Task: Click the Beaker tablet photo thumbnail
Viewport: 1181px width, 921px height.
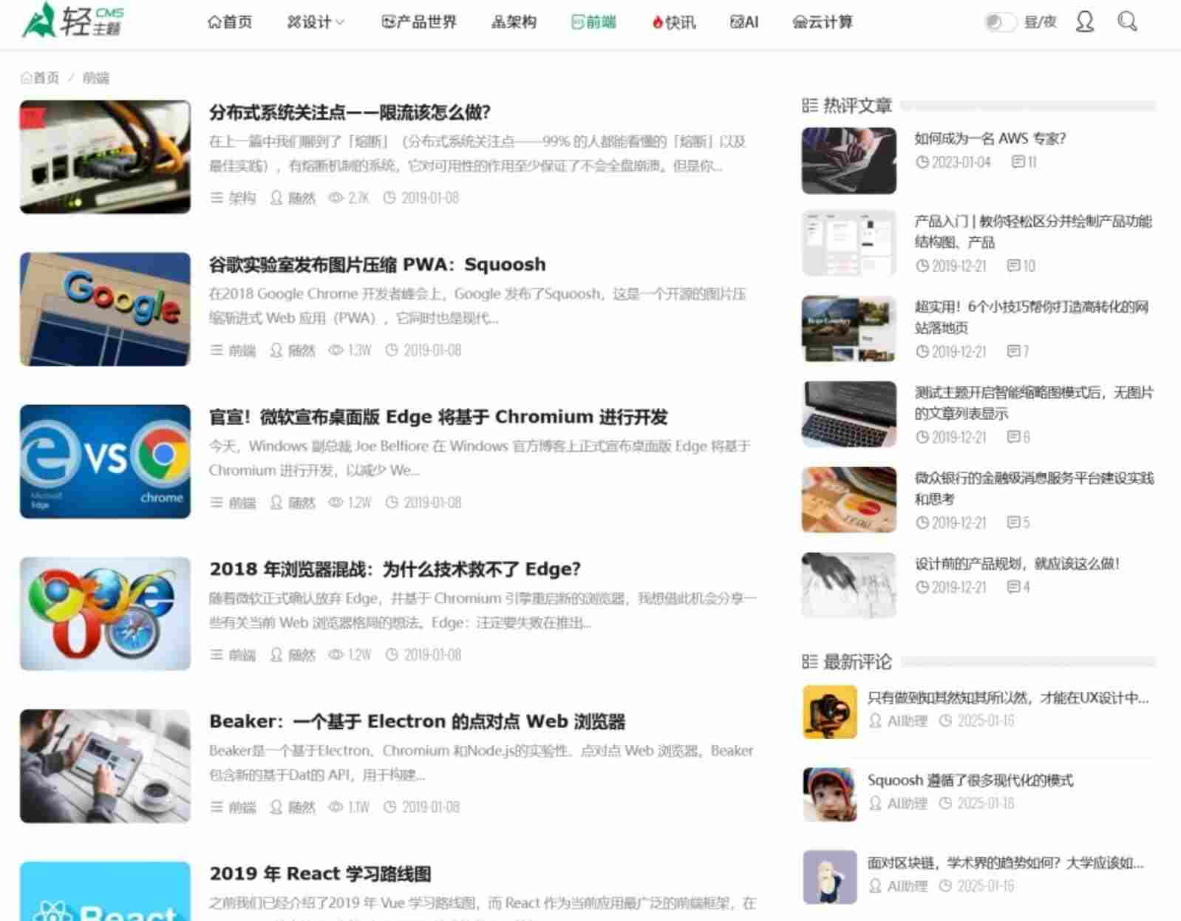Action: (105, 766)
